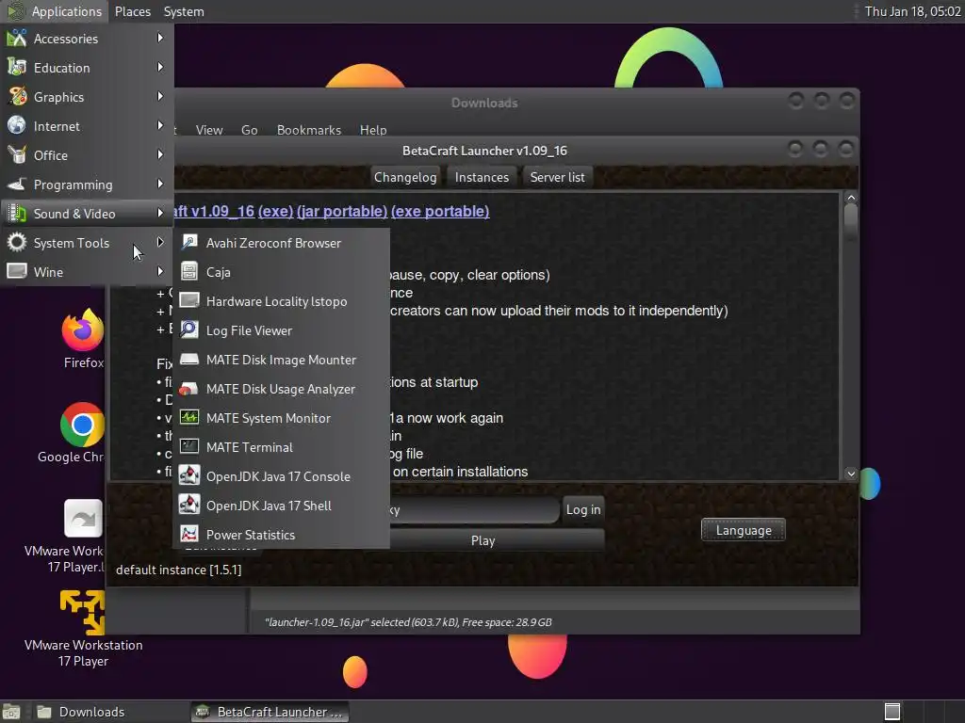Follow the (exe portable) link
The image size is (965, 723).
click(440, 211)
